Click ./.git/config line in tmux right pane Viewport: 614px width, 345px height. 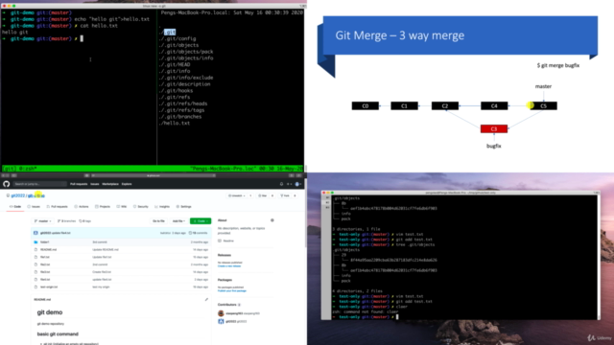(177, 38)
